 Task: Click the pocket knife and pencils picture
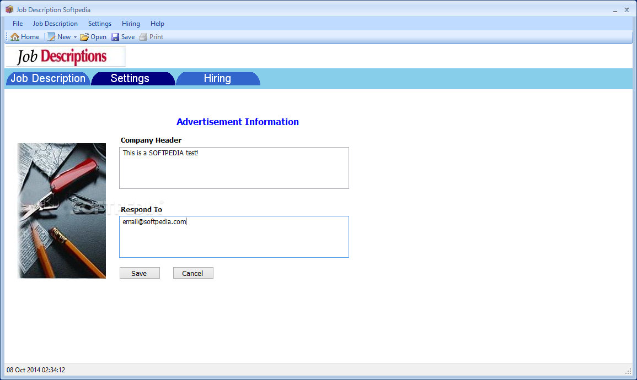[61, 210]
